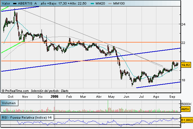Click the yellow 495K volume tag
The height and width of the screenshot is (129, 193).
[186, 109]
